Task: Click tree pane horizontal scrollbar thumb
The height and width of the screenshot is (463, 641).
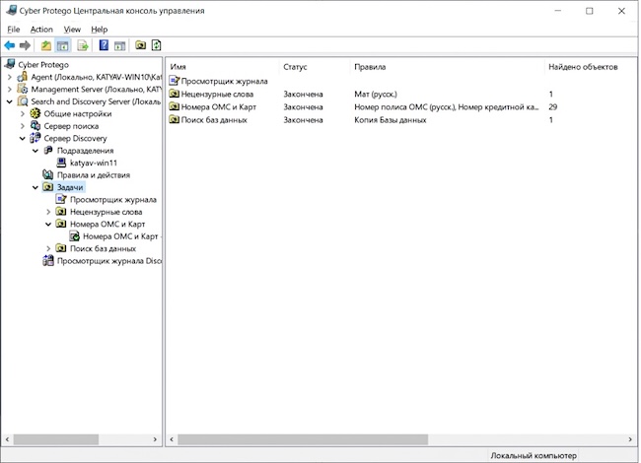Action: [x=56, y=439]
